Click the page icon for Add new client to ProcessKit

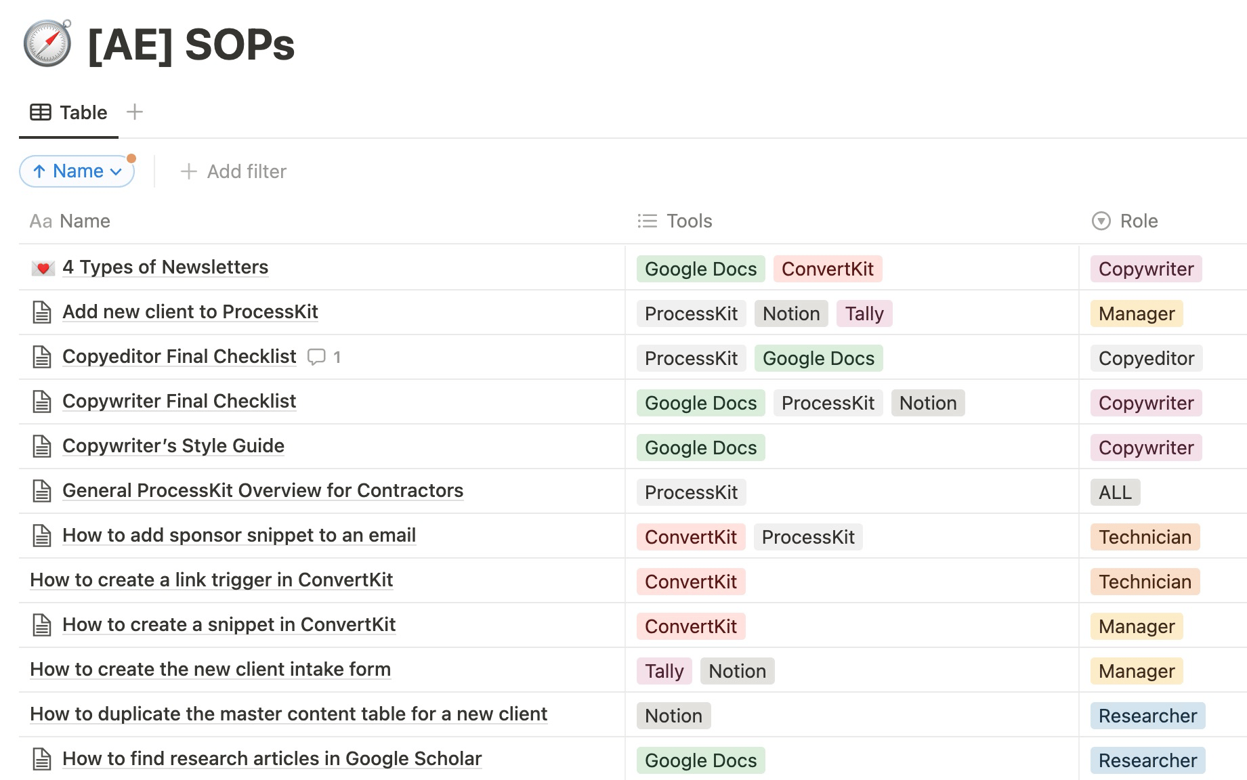click(x=42, y=312)
